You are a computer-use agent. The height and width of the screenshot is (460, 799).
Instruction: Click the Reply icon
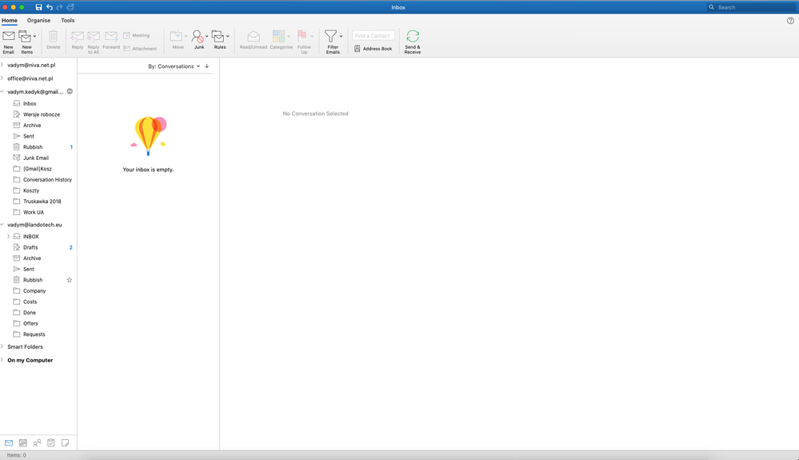tap(78, 36)
